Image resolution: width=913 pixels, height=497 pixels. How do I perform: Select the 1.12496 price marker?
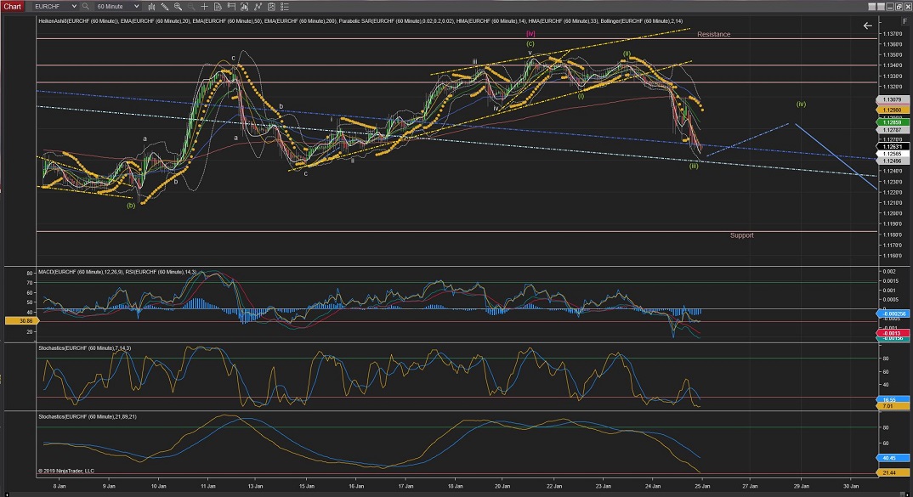(x=892, y=161)
